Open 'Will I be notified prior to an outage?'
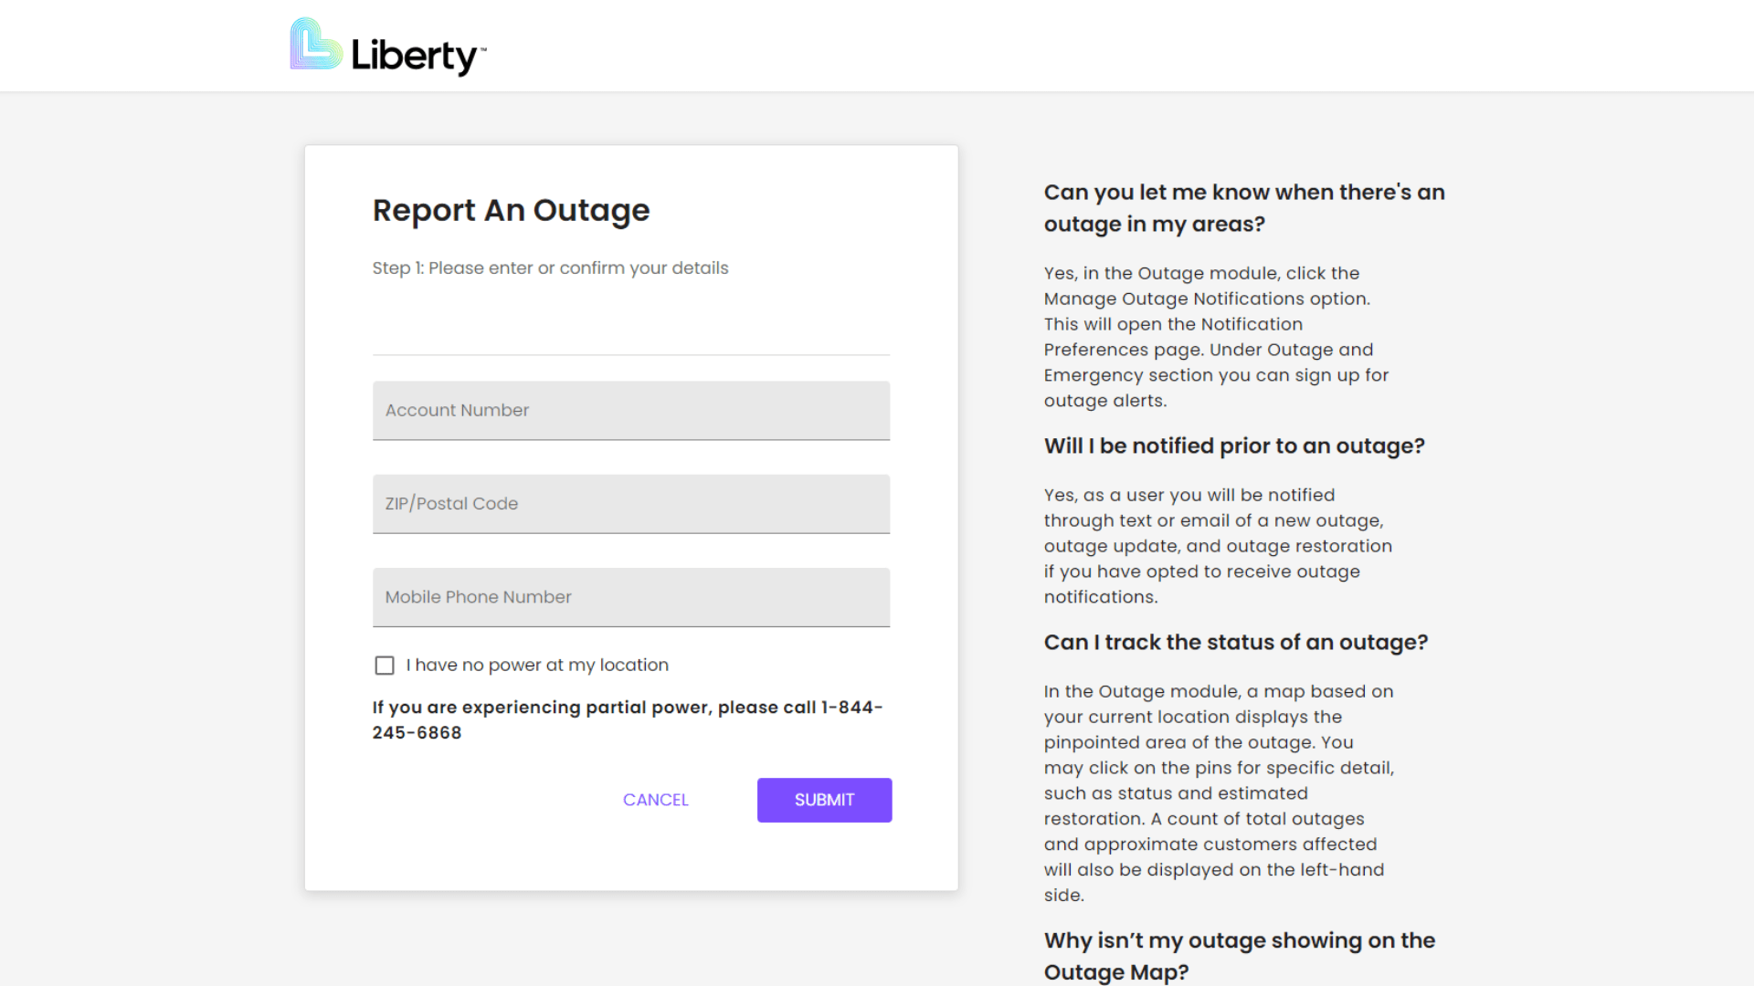The image size is (1754, 986). pyautogui.click(x=1233, y=446)
